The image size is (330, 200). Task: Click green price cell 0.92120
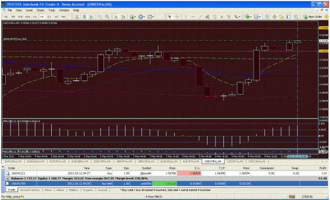click(164, 184)
